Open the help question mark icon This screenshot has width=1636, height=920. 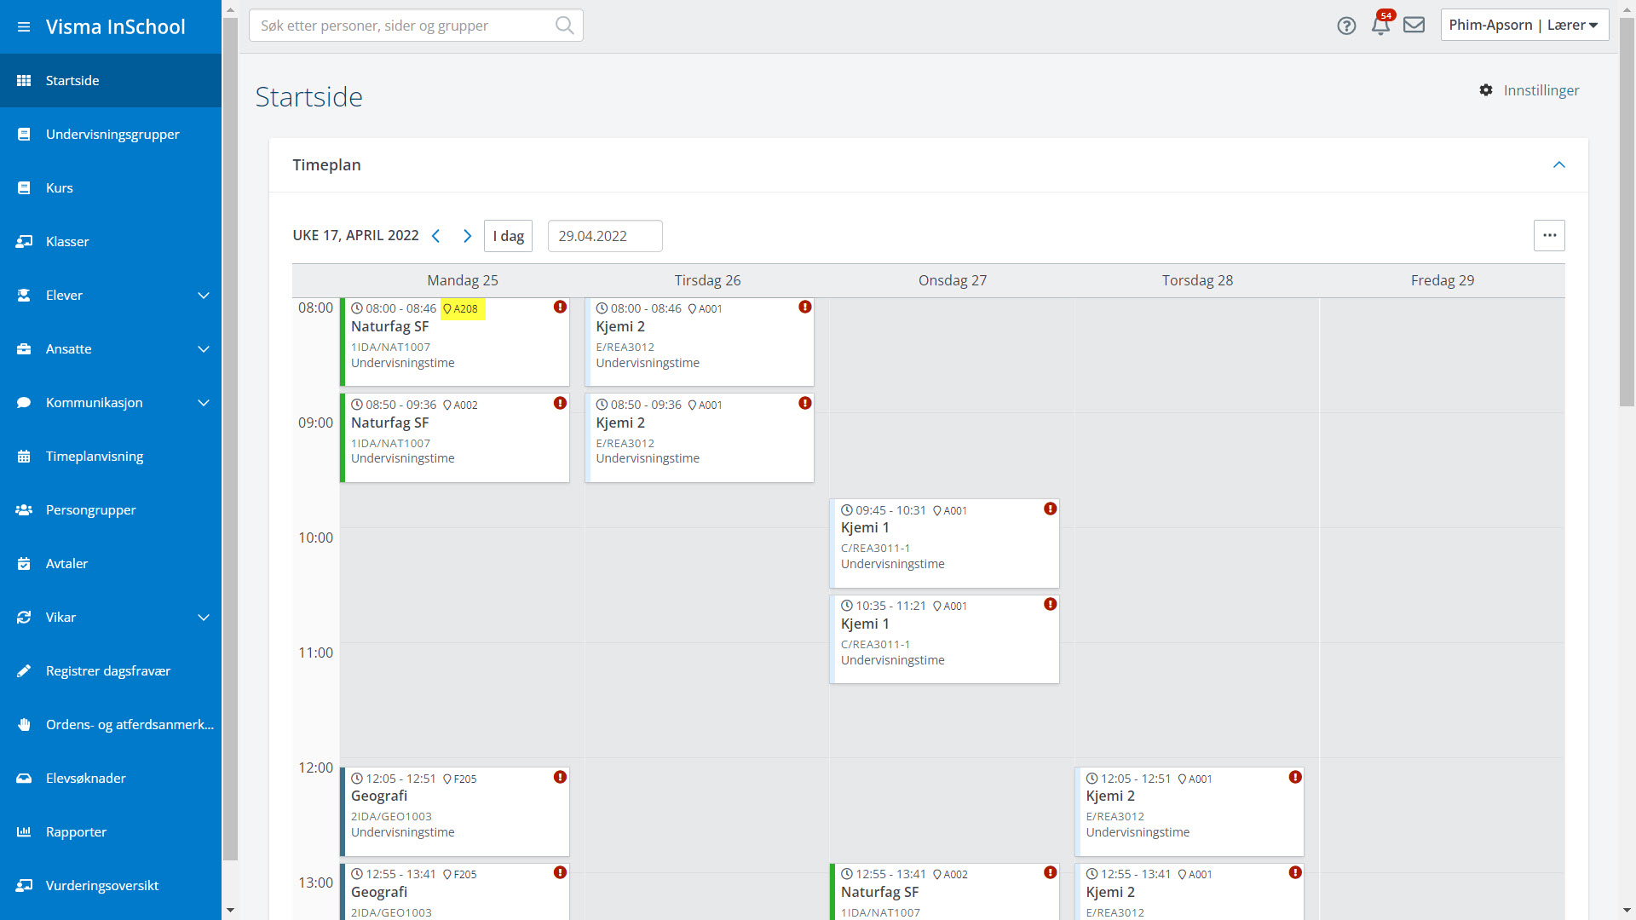pyautogui.click(x=1346, y=26)
